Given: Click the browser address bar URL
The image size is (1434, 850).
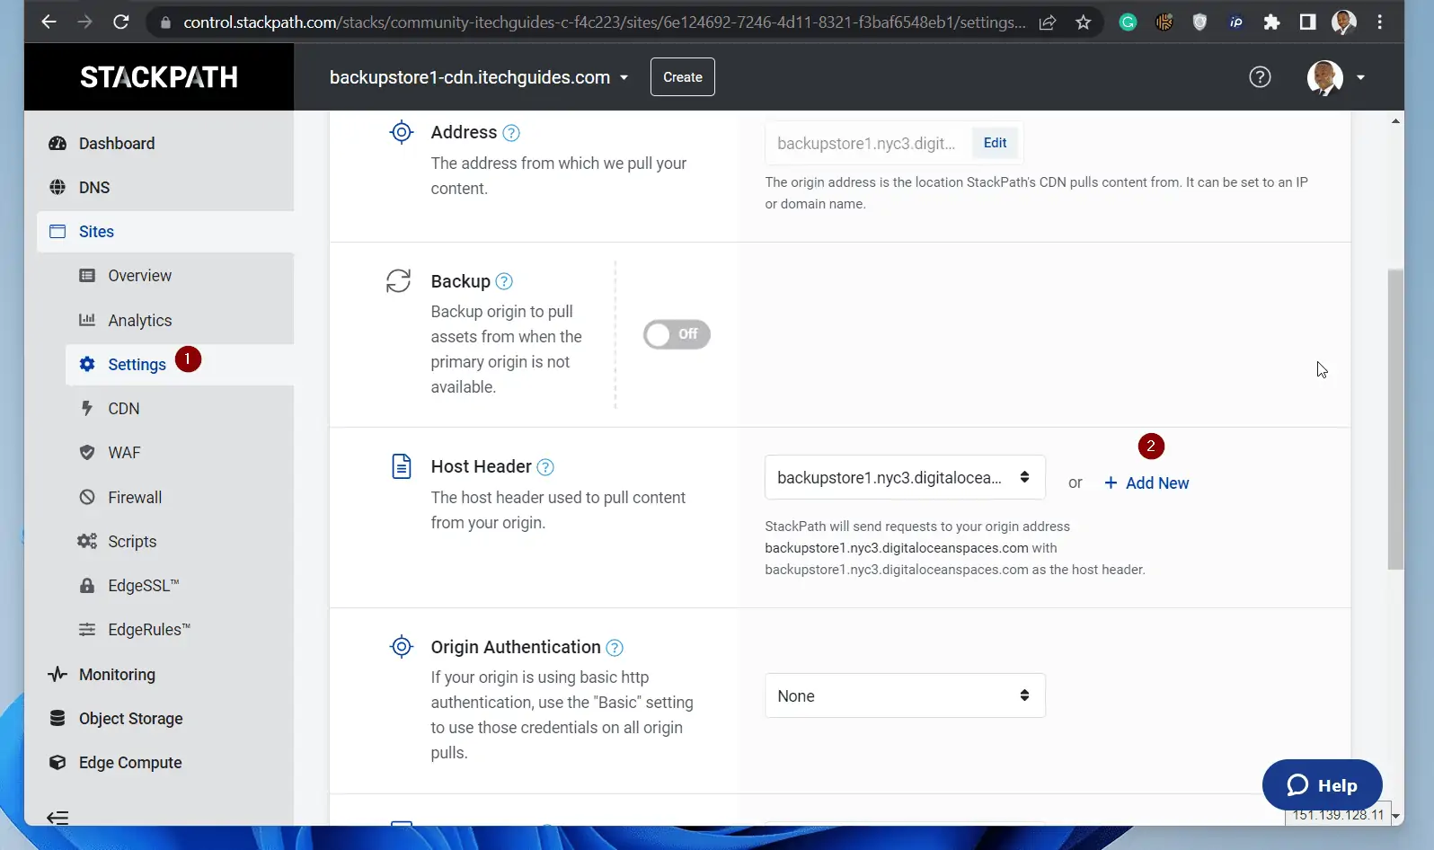Looking at the screenshot, I should tap(604, 22).
